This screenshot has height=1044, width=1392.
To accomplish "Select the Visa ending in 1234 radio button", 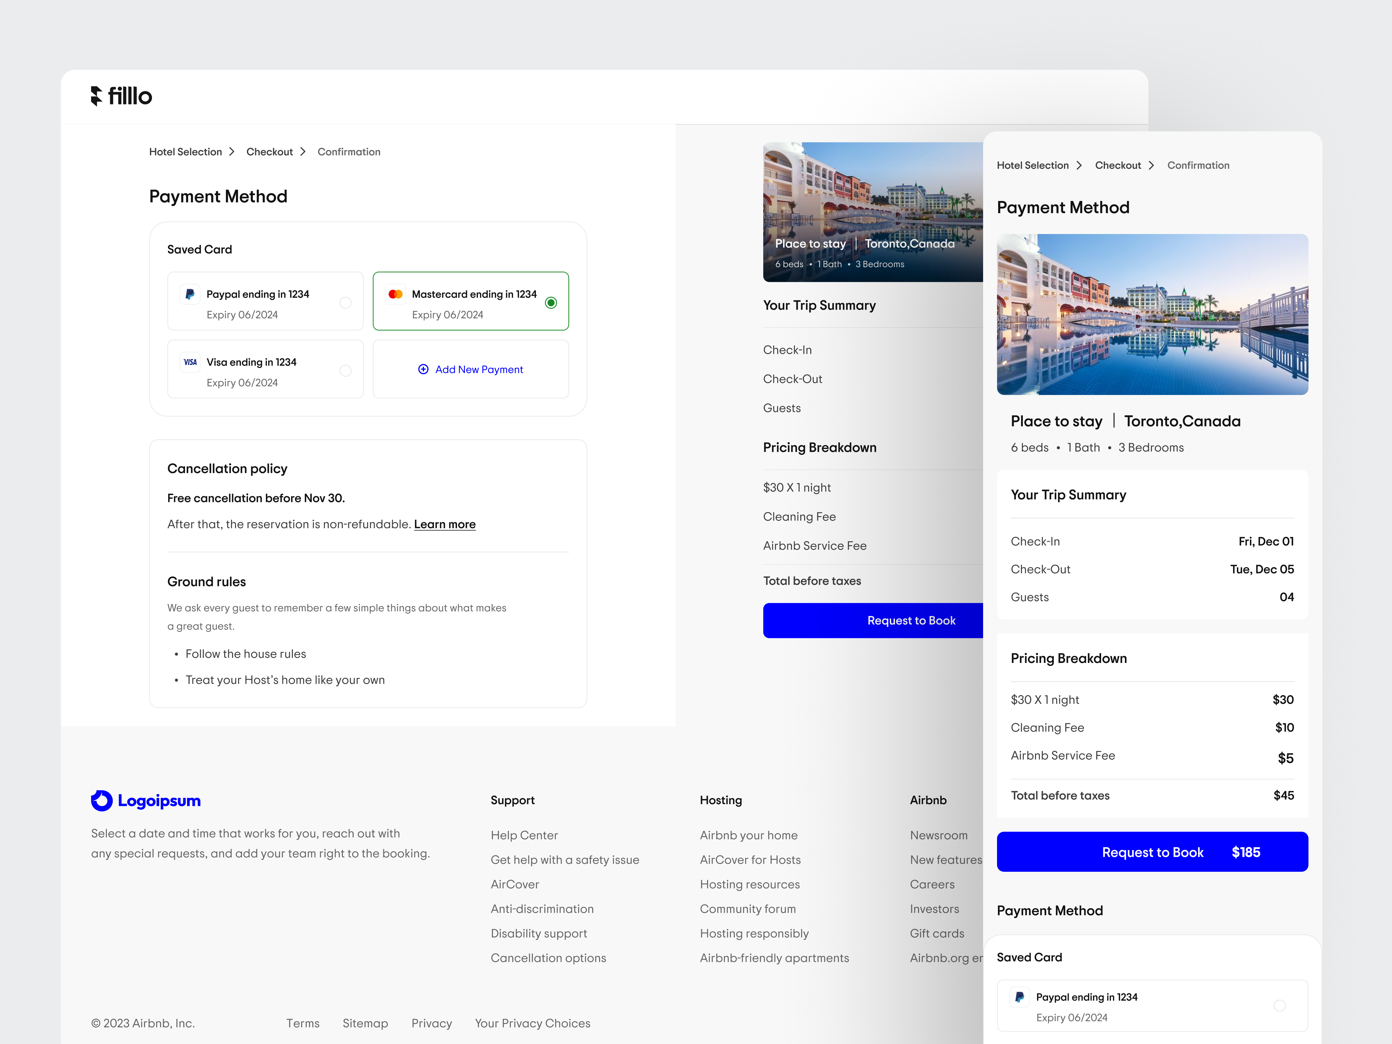I will pyautogui.click(x=345, y=371).
